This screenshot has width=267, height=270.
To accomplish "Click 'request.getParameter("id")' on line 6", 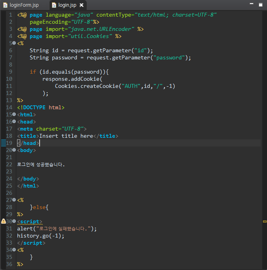I will click(x=109, y=50).
